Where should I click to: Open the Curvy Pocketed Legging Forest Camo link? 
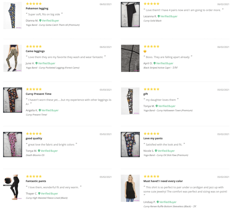point(52,68)
